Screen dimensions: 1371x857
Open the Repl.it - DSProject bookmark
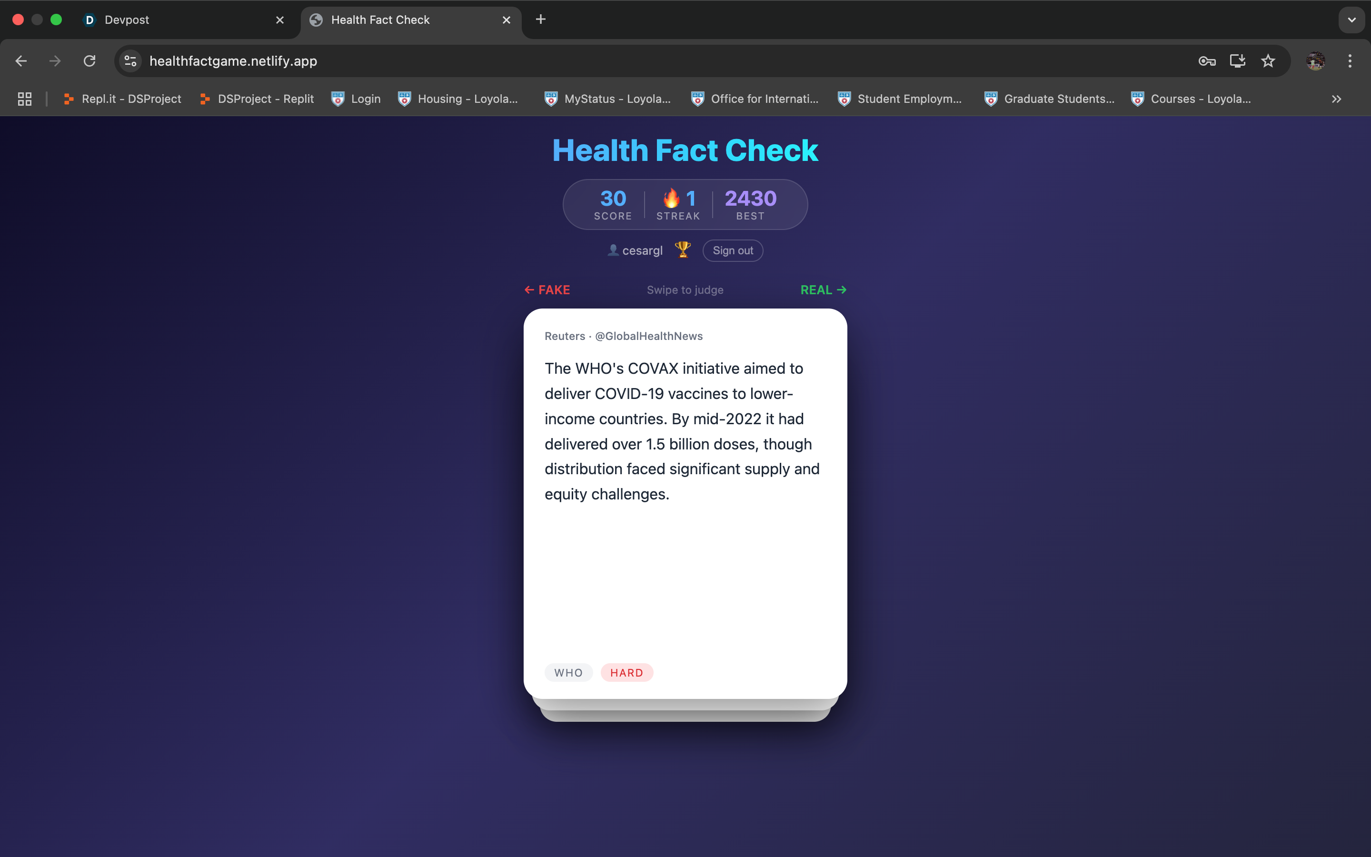tap(122, 99)
